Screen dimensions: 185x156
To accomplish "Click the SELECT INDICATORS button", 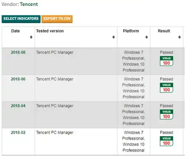I will [x=21, y=19].
